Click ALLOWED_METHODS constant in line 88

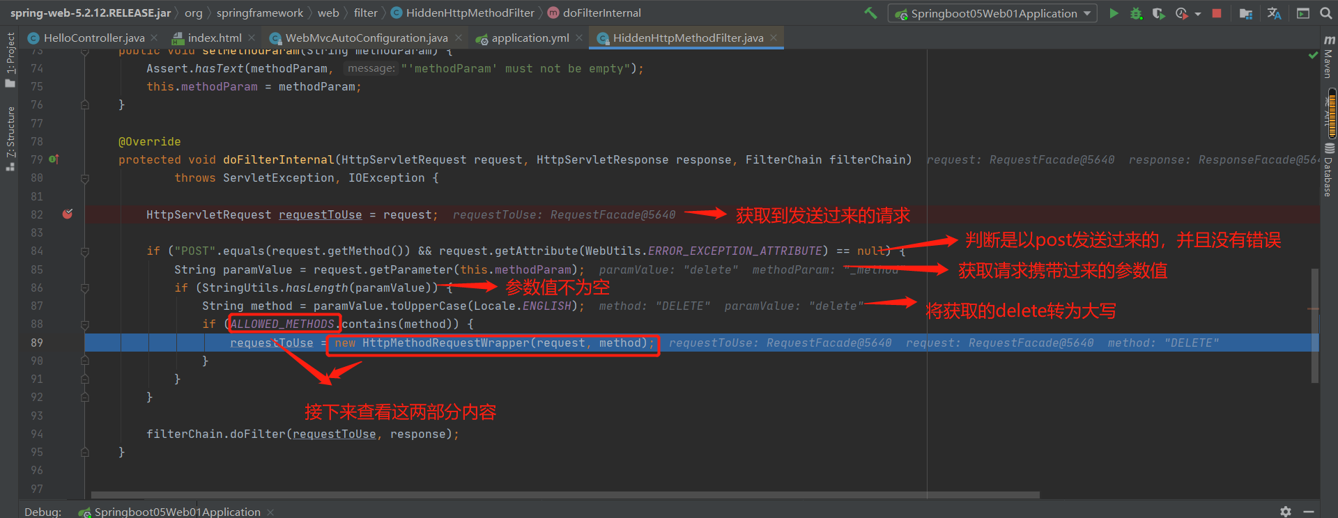[282, 324]
